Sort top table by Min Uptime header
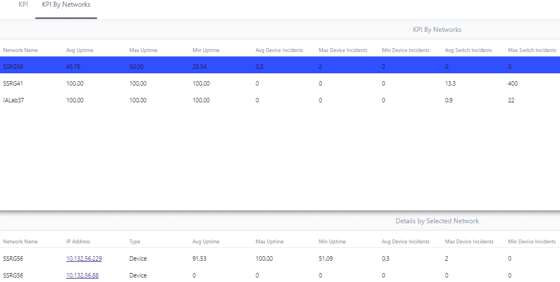 (x=206, y=50)
